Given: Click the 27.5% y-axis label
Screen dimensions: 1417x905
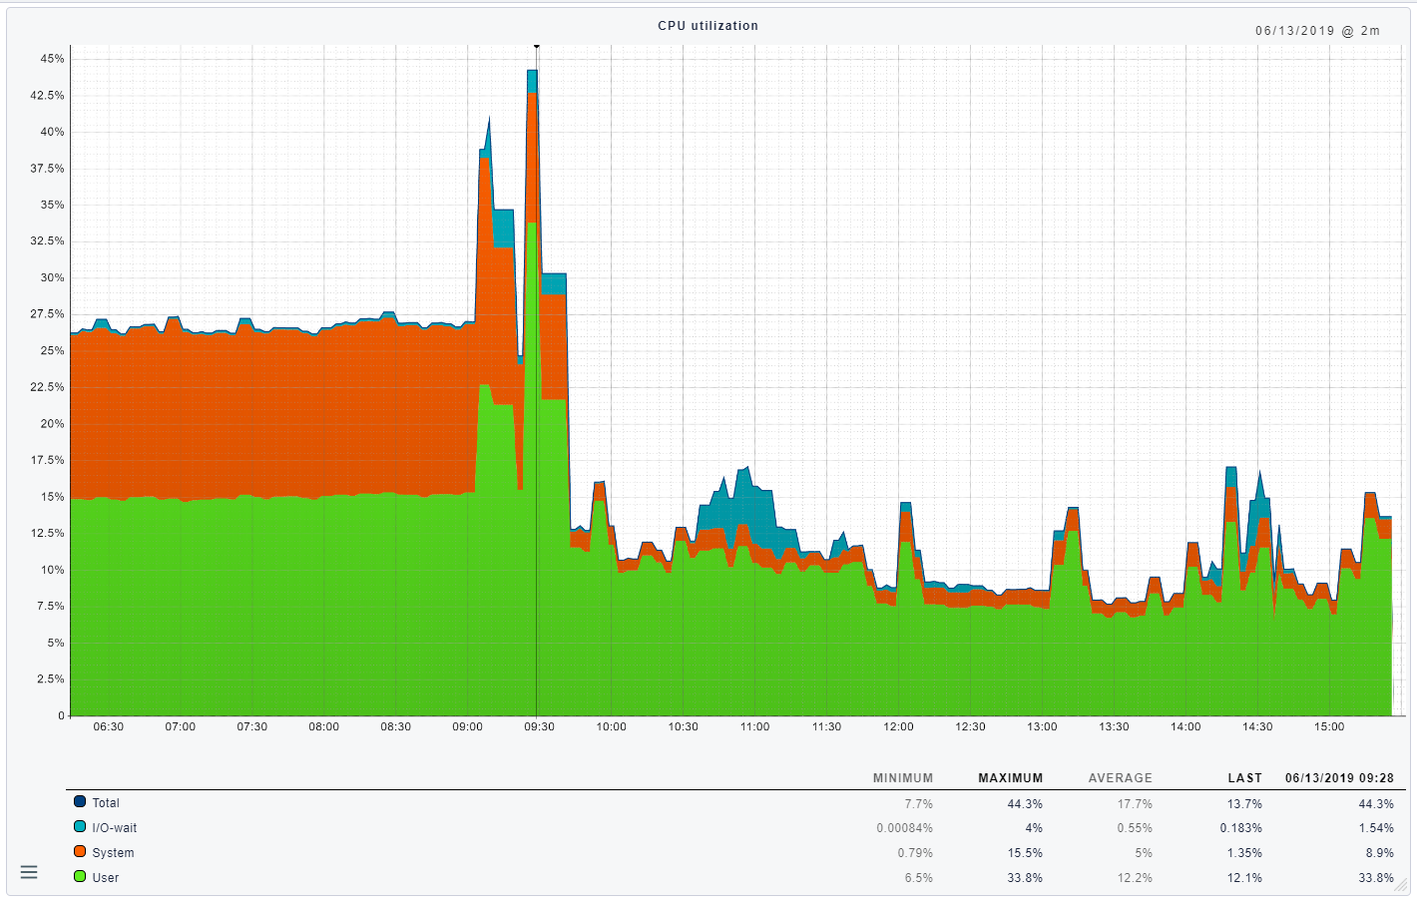Looking at the screenshot, I should (48, 314).
